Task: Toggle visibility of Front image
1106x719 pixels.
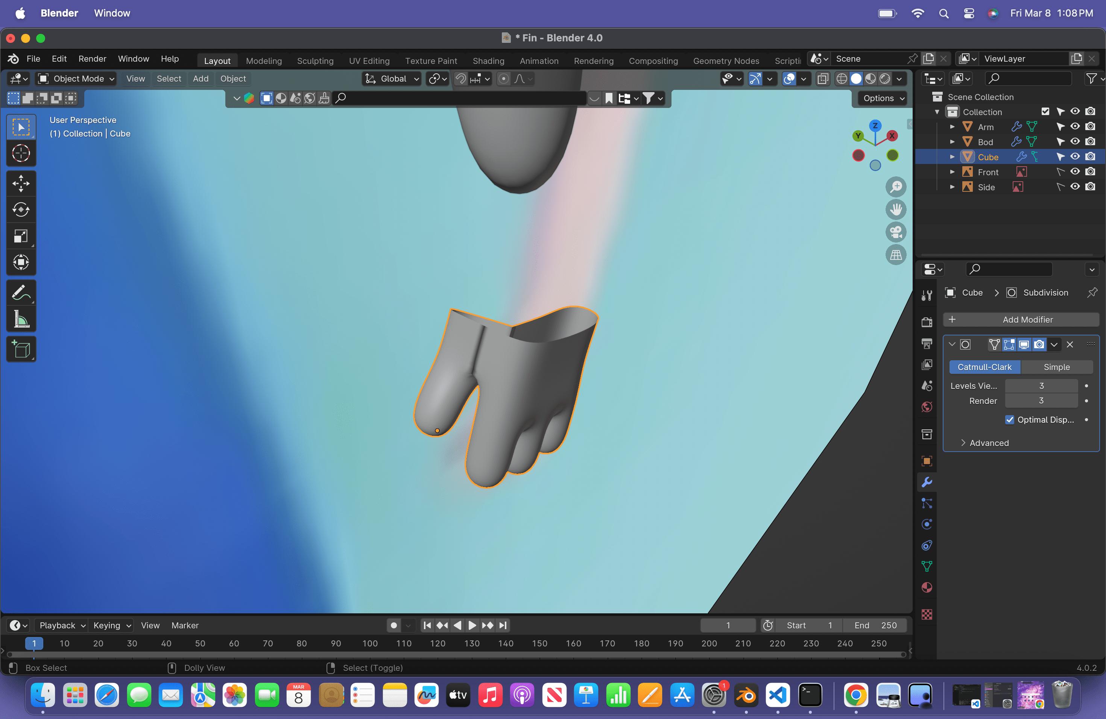Action: point(1075,171)
